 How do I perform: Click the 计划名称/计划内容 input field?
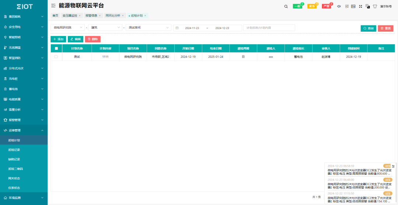[x=269, y=28]
